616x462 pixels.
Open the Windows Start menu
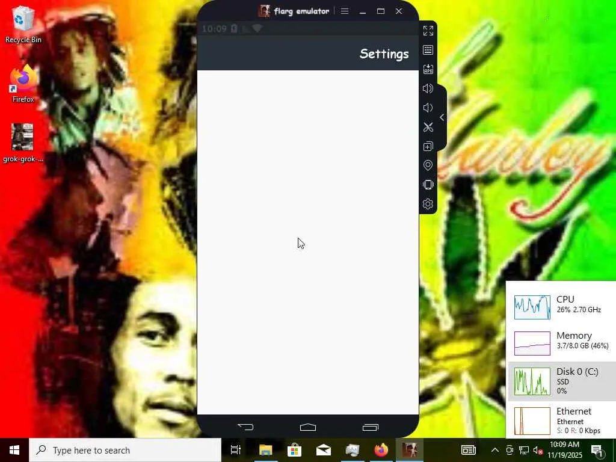14,450
